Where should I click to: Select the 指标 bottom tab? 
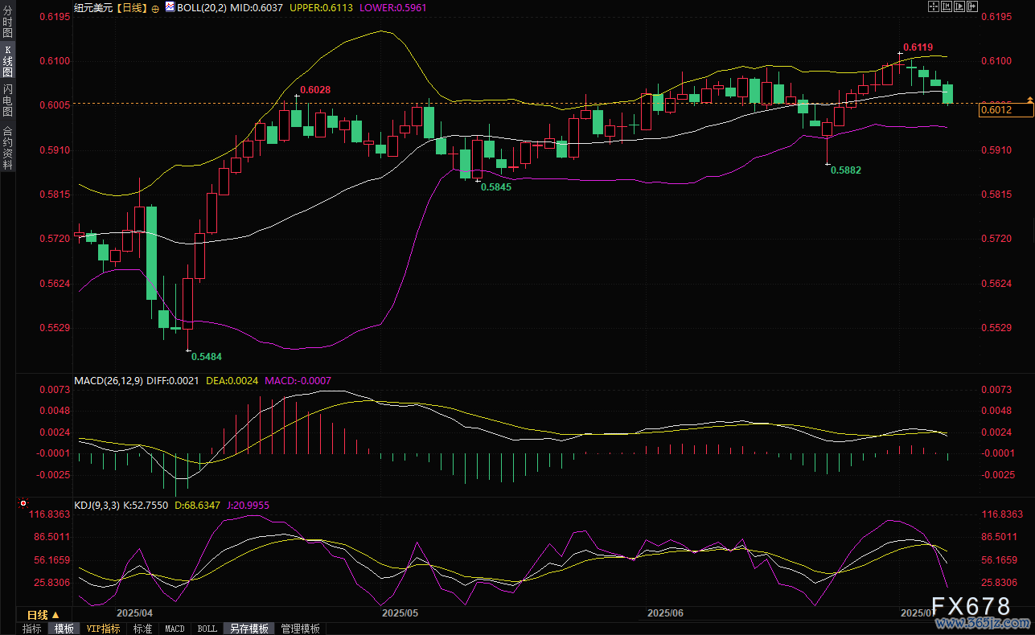(32, 629)
